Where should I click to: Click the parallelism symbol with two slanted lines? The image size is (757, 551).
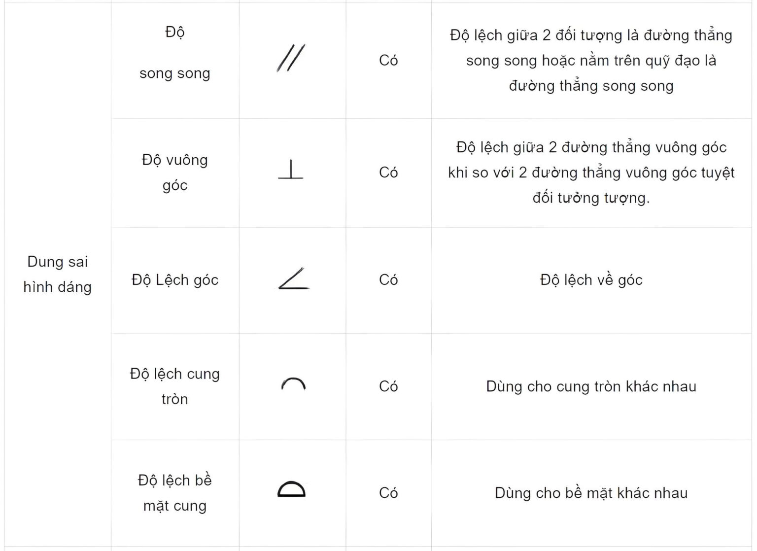tap(291, 58)
